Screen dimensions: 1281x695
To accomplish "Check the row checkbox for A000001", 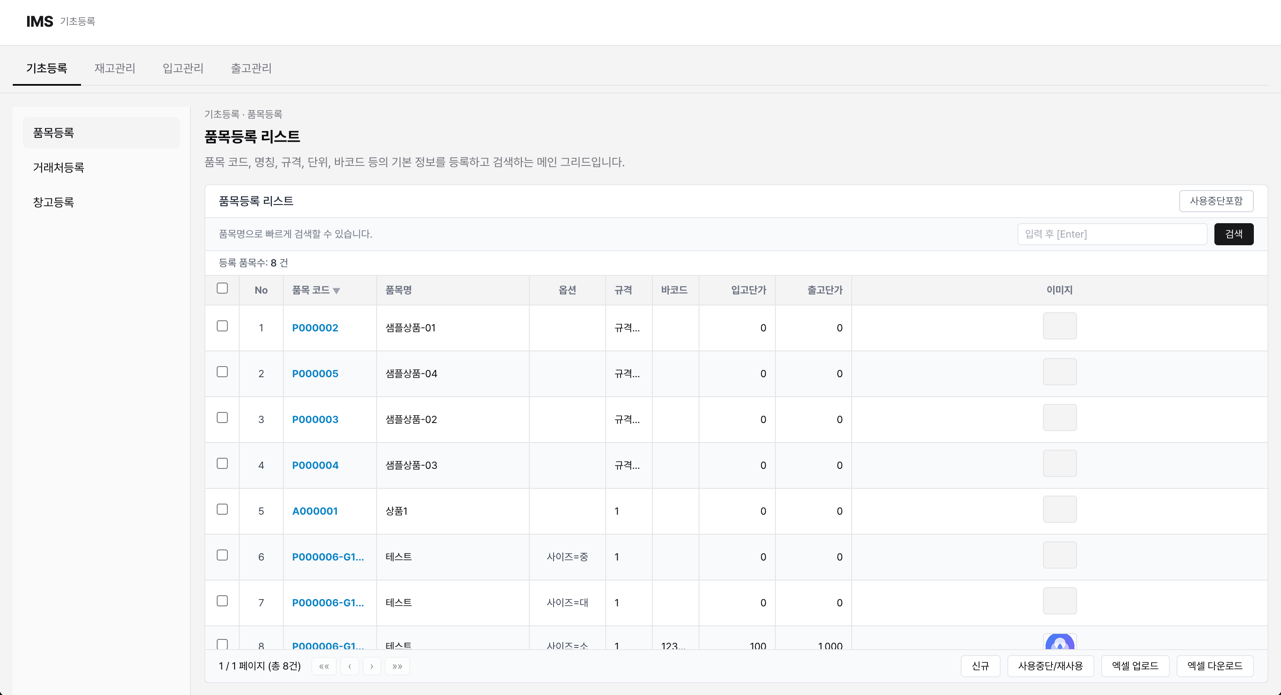I will pyautogui.click(x=222, y=510).
